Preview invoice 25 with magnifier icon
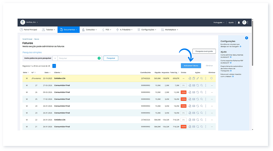 202,99
